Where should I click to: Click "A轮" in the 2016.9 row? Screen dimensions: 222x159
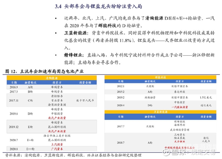(x=30, y=87)
